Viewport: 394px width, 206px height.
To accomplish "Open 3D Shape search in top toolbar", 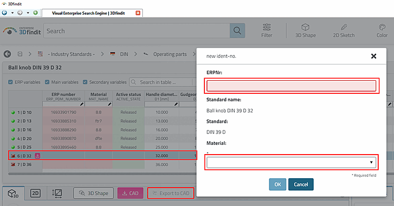I will pos(305,30).
